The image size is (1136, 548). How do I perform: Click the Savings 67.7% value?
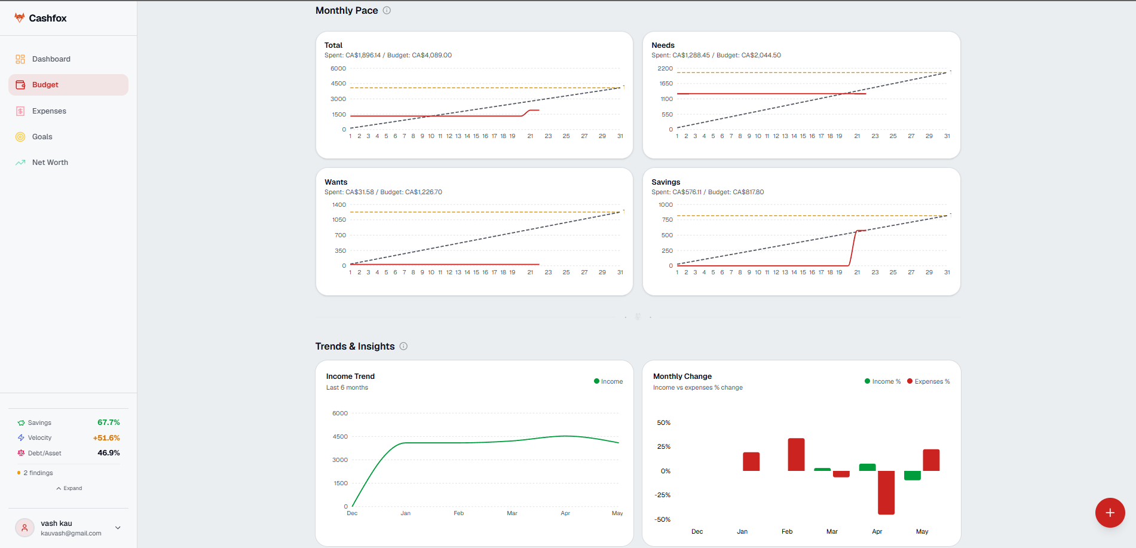pyautogui.click(x=109, y=423)
